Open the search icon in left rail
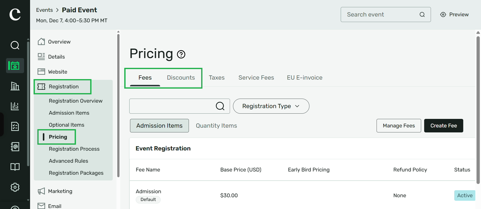481x209 pixels. coord(15,45)
